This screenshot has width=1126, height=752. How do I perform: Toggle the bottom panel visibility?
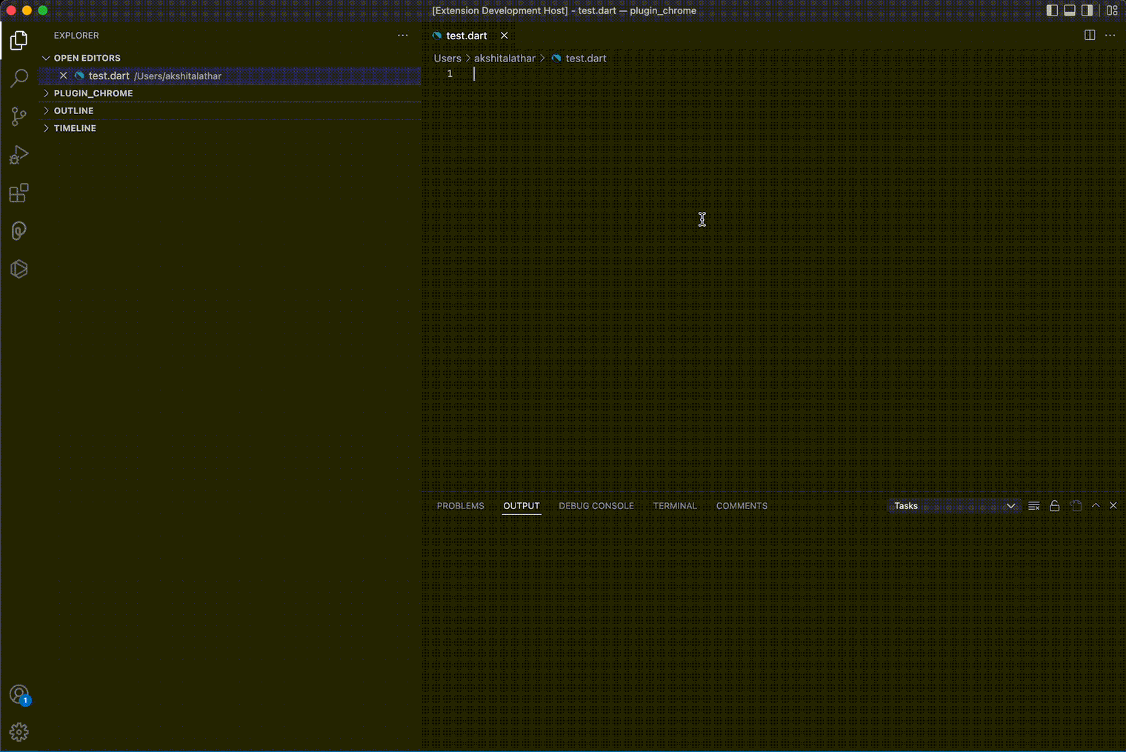(x=1070, y=10)
